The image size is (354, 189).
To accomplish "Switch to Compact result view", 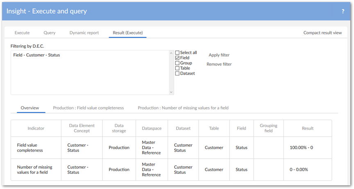I will pyautogui.click(x=322, y=33).
